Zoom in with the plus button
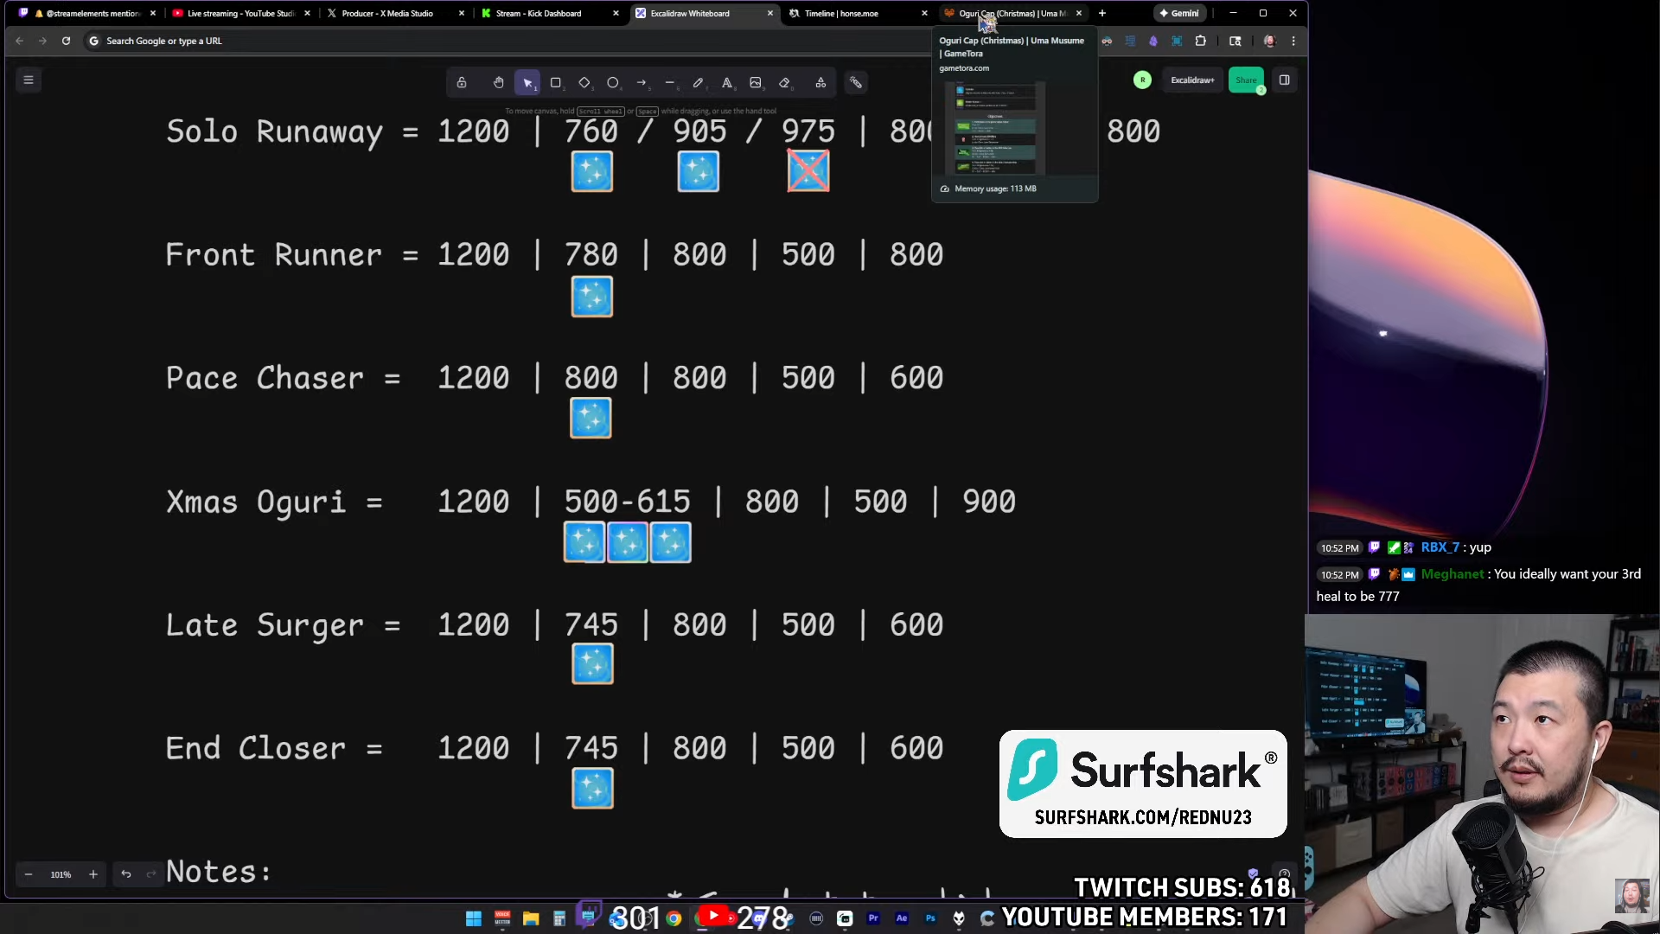The image size is (1660, 934). tap(93, 874)
